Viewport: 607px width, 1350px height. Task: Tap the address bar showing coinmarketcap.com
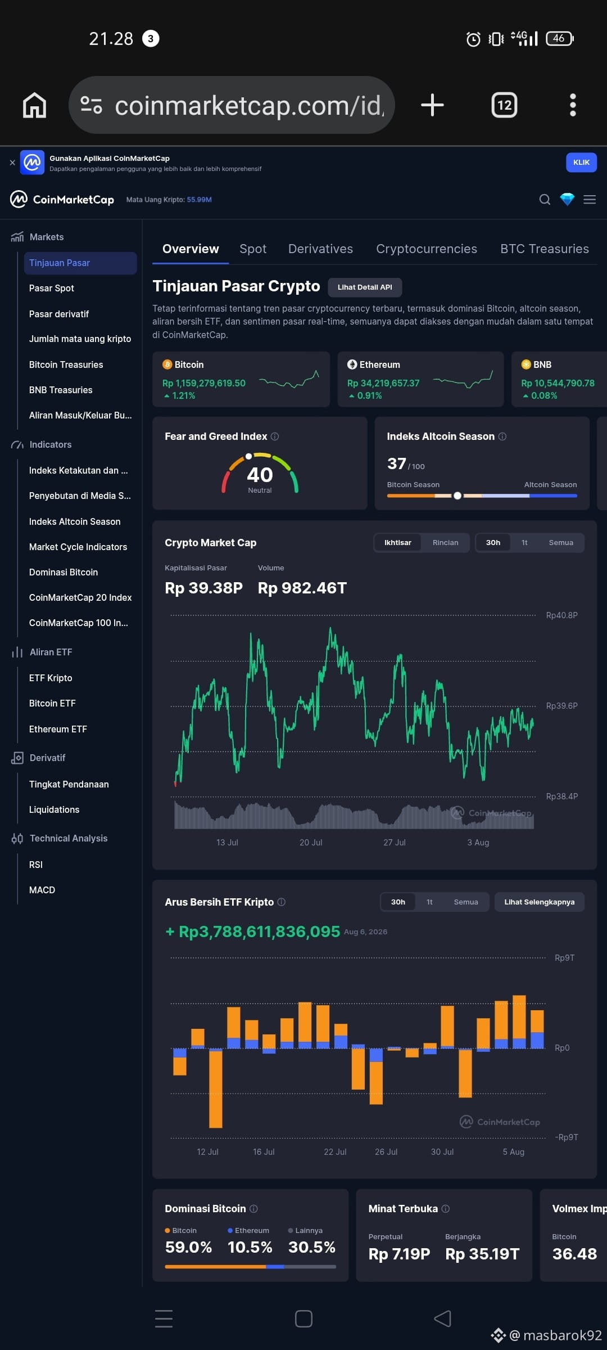click(232, 105)
